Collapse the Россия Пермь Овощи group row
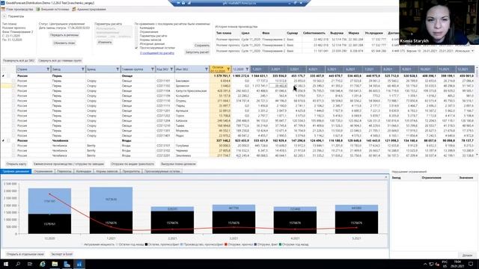This screenshot has width=479, height=269. [x=3, y=75]
